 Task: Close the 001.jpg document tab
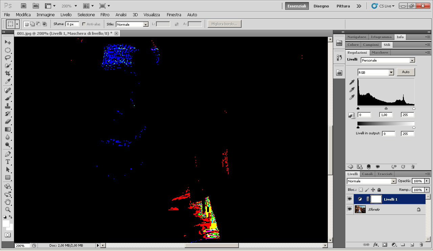(x=116, y=33)
